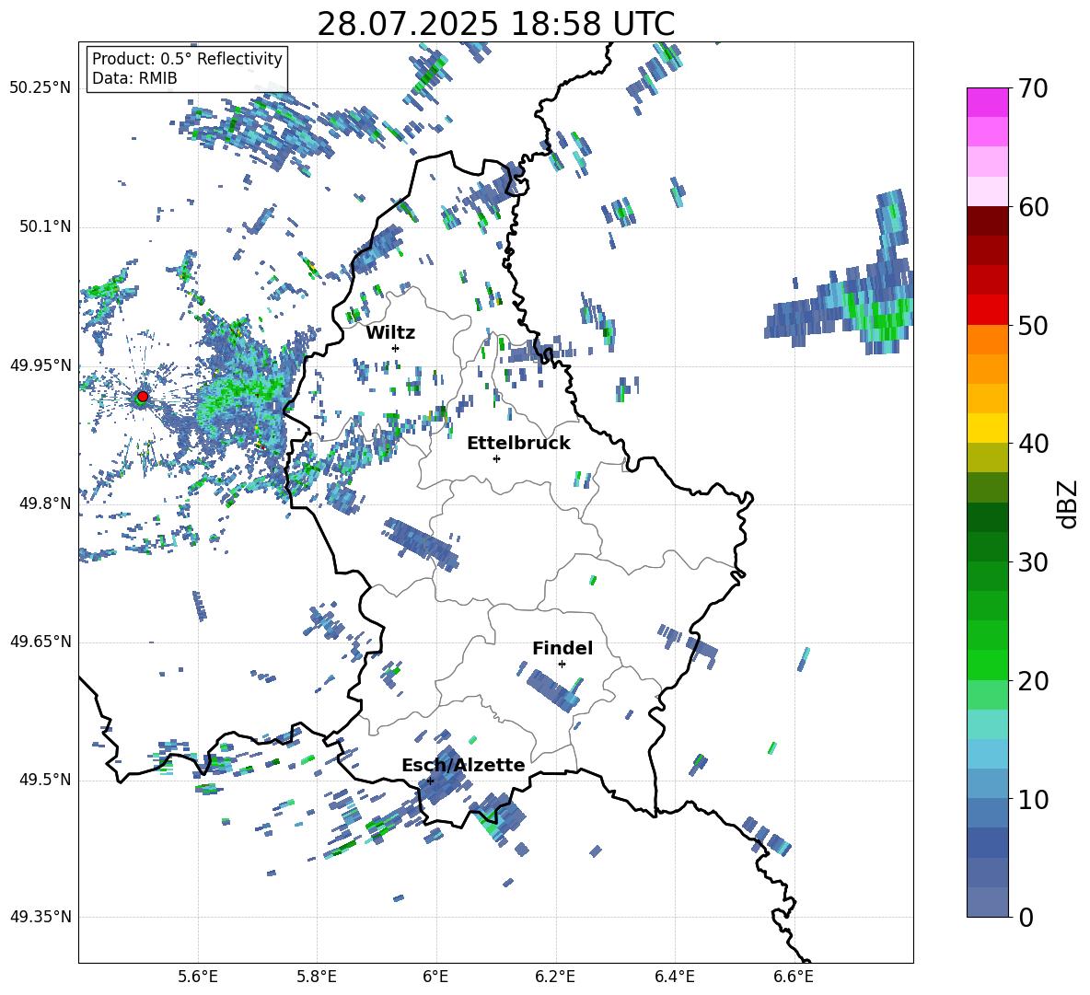
Task: Click the bright green colorbar segment at 20
Action: (987, 665)
